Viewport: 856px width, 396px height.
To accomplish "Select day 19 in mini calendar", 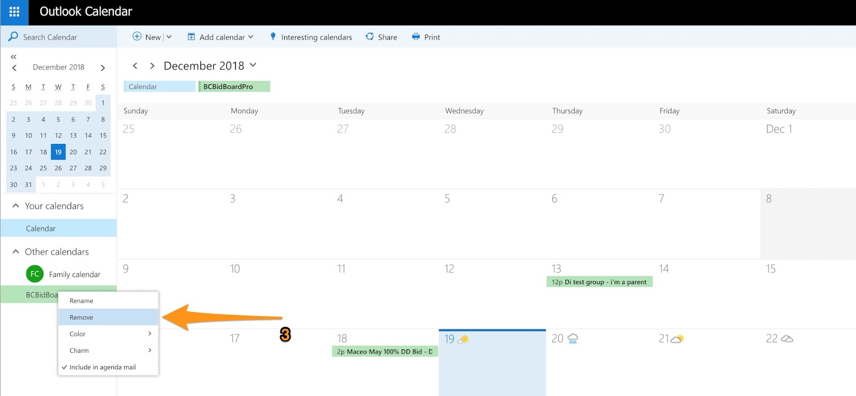I will point(58,152).
